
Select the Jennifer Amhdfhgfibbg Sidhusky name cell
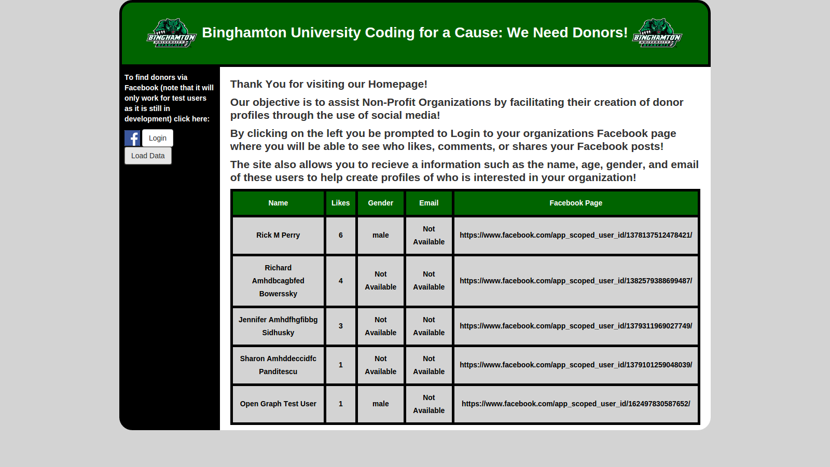click(278, 326)
